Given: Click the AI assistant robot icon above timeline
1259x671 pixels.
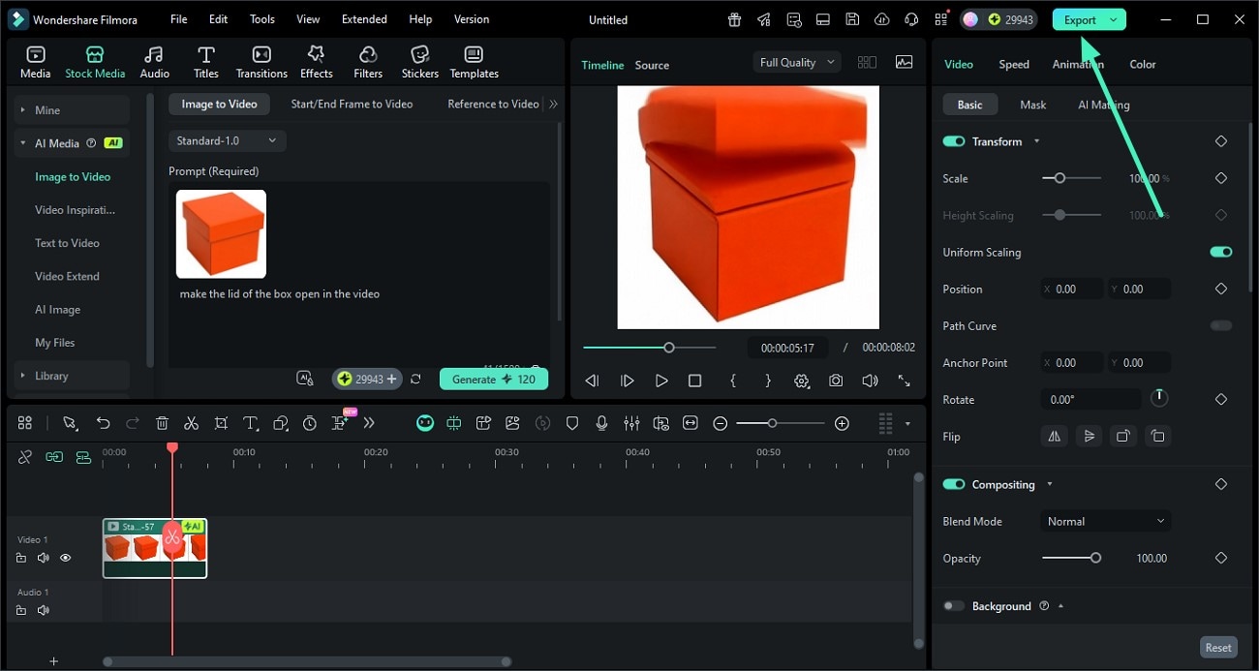Looking at the screenshot, I should [424, 423].
